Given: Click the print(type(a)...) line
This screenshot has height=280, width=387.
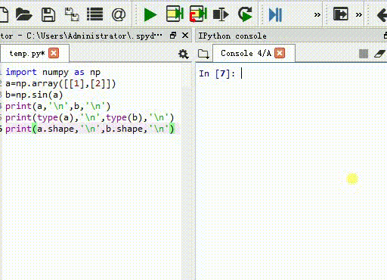Looking at the screenshot, I should (90, 117).
